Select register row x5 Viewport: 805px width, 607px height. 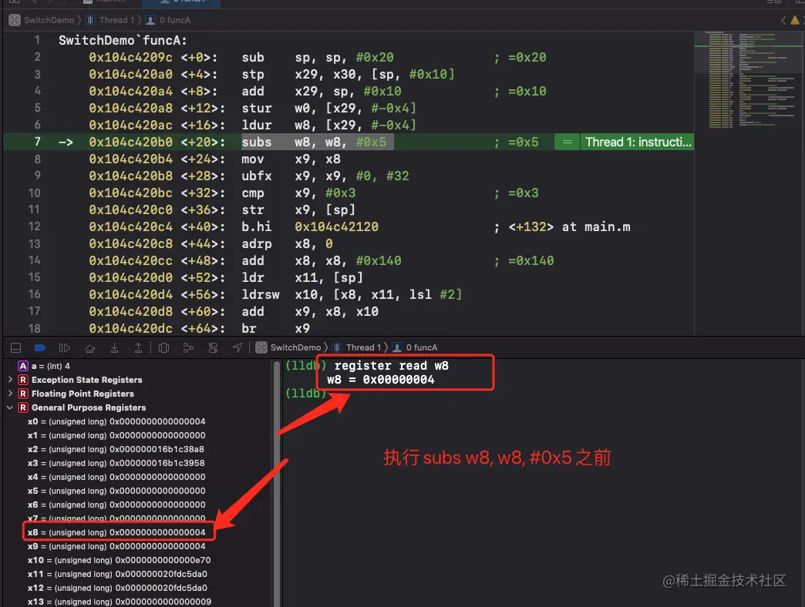tap(116, 491)
